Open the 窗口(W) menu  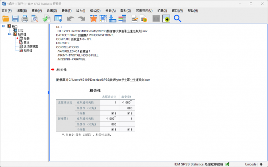point(177,11)
